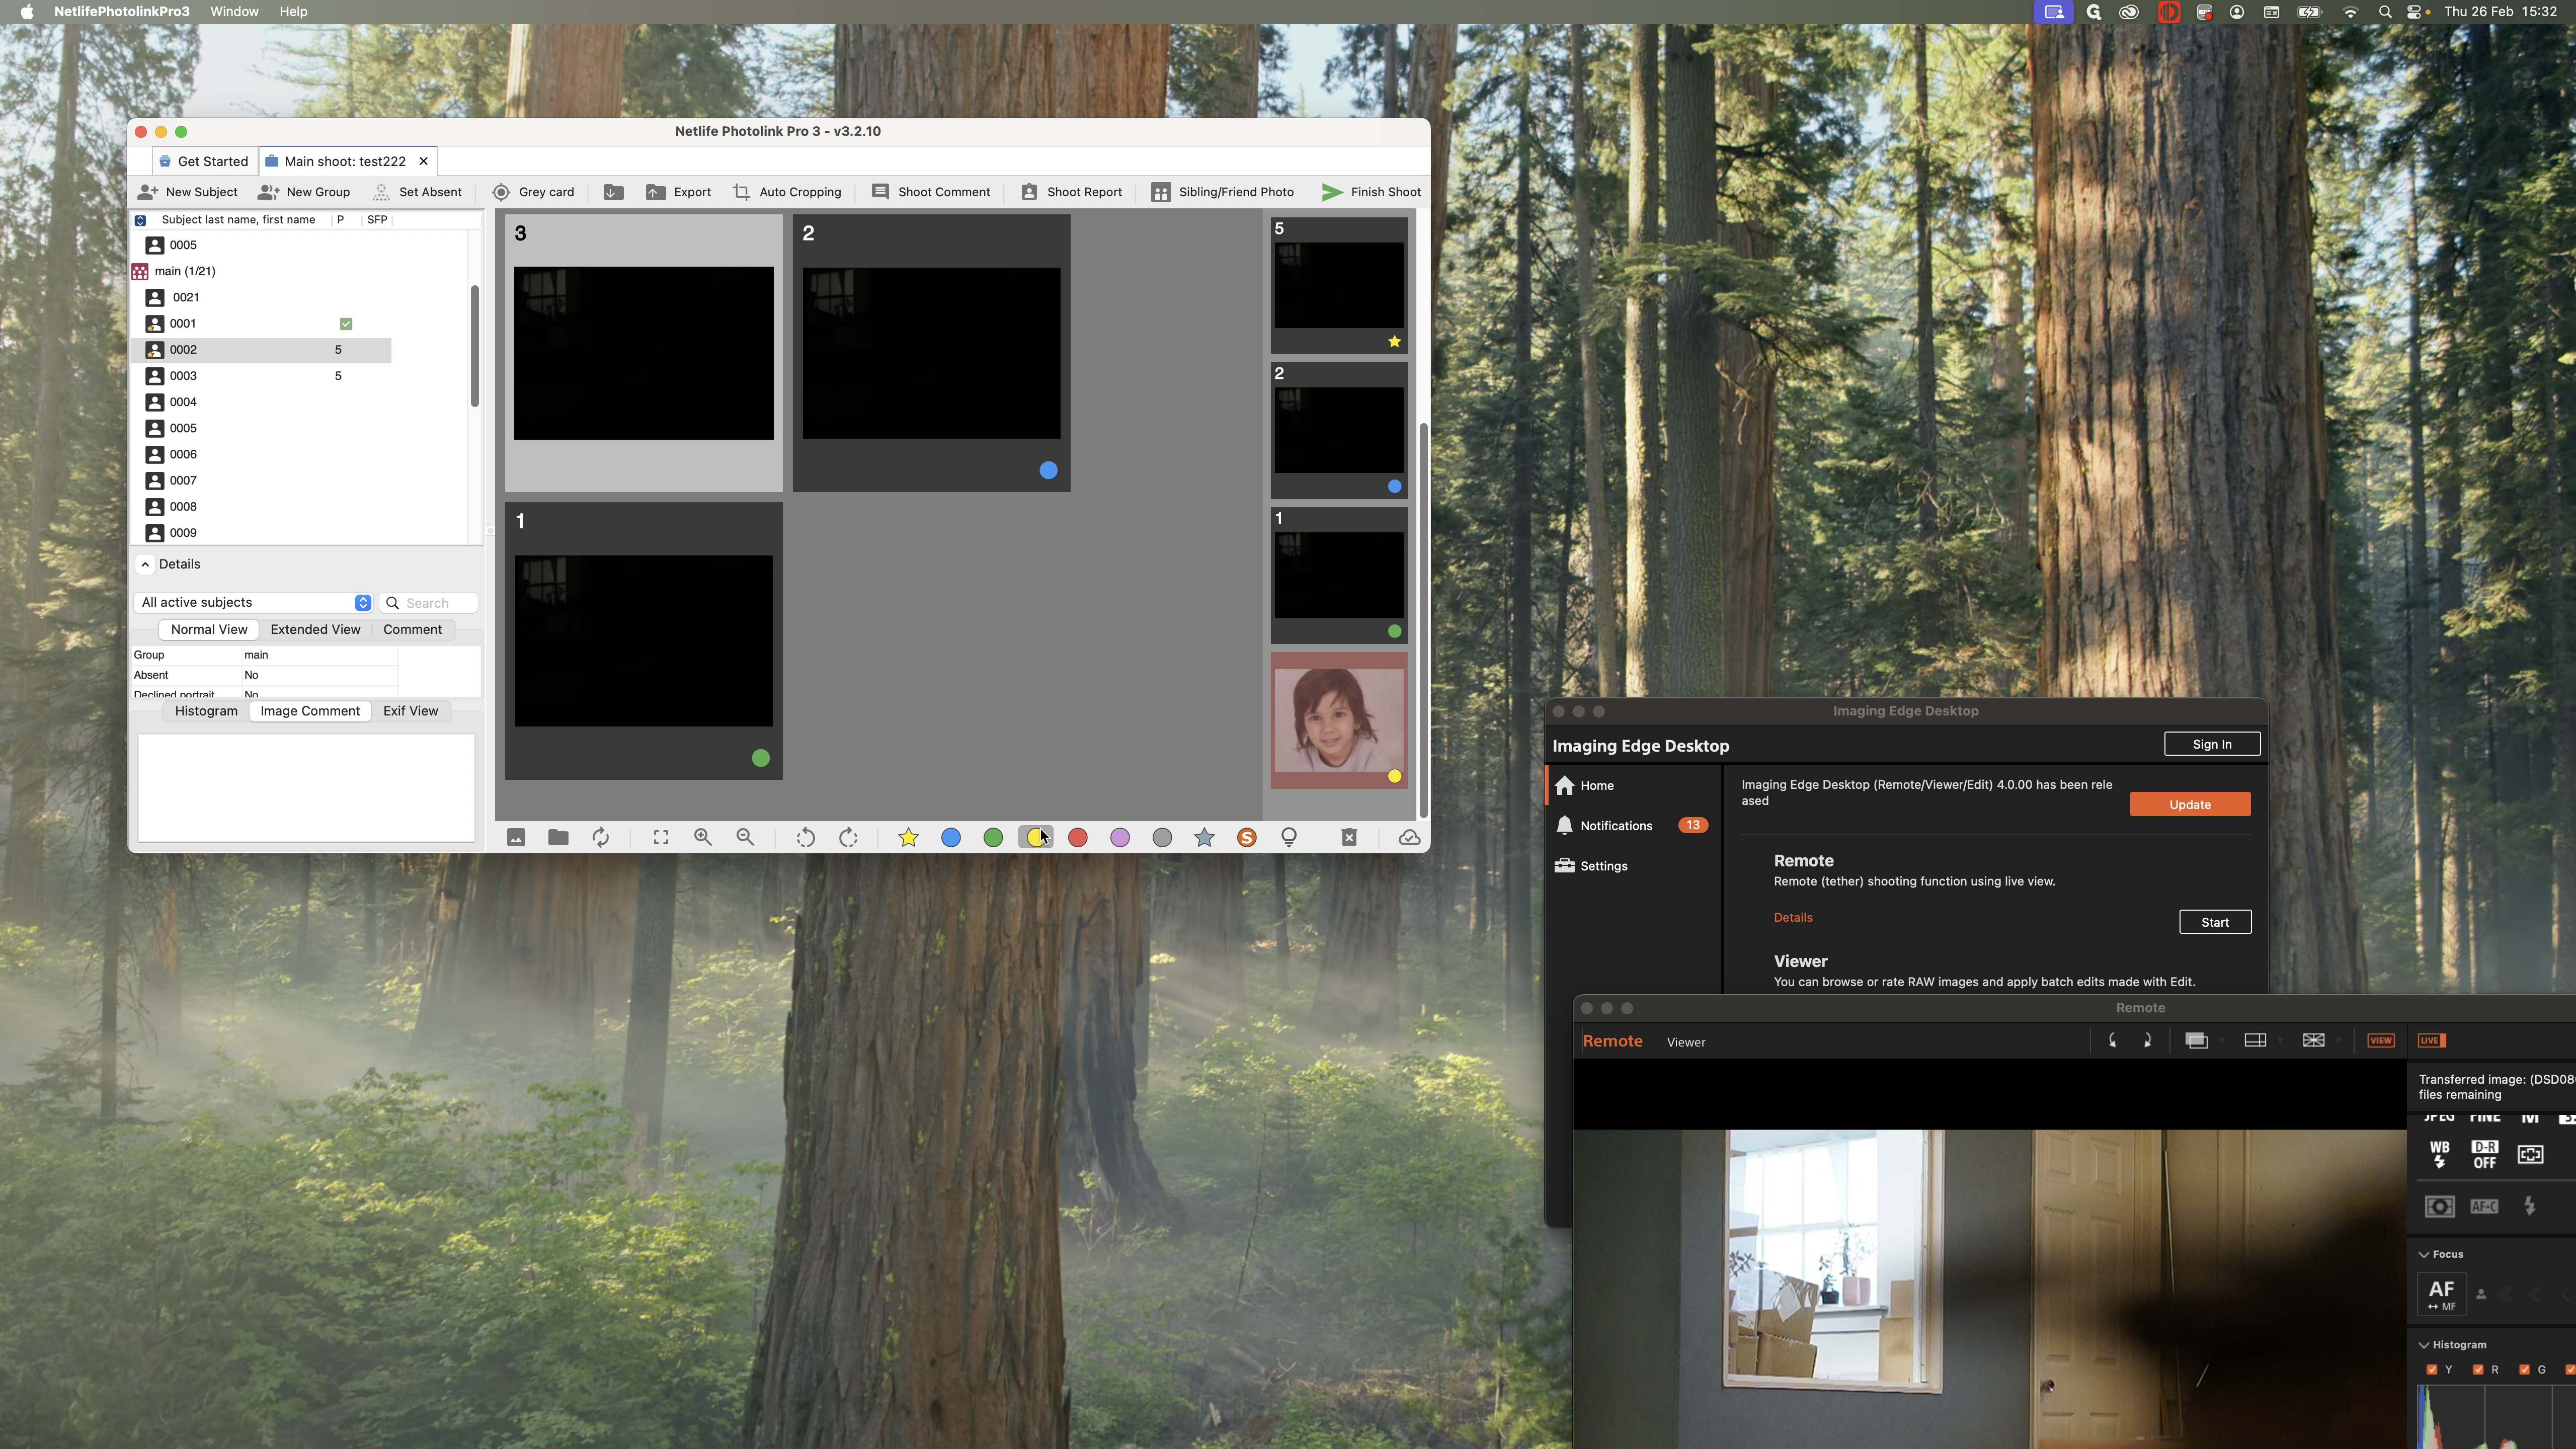Uncheck the R histogram channel checkbox
This screenshot has height=1449, width=2576.
[2478, 1370]
